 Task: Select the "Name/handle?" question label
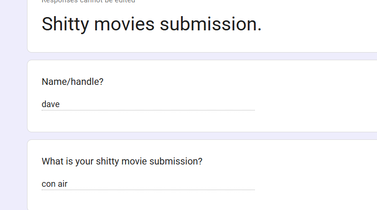click(x=72, y=82)
